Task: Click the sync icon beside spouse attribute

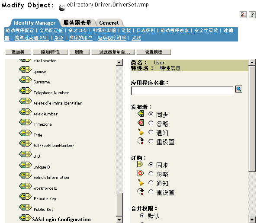Action: tap(25, 70)
